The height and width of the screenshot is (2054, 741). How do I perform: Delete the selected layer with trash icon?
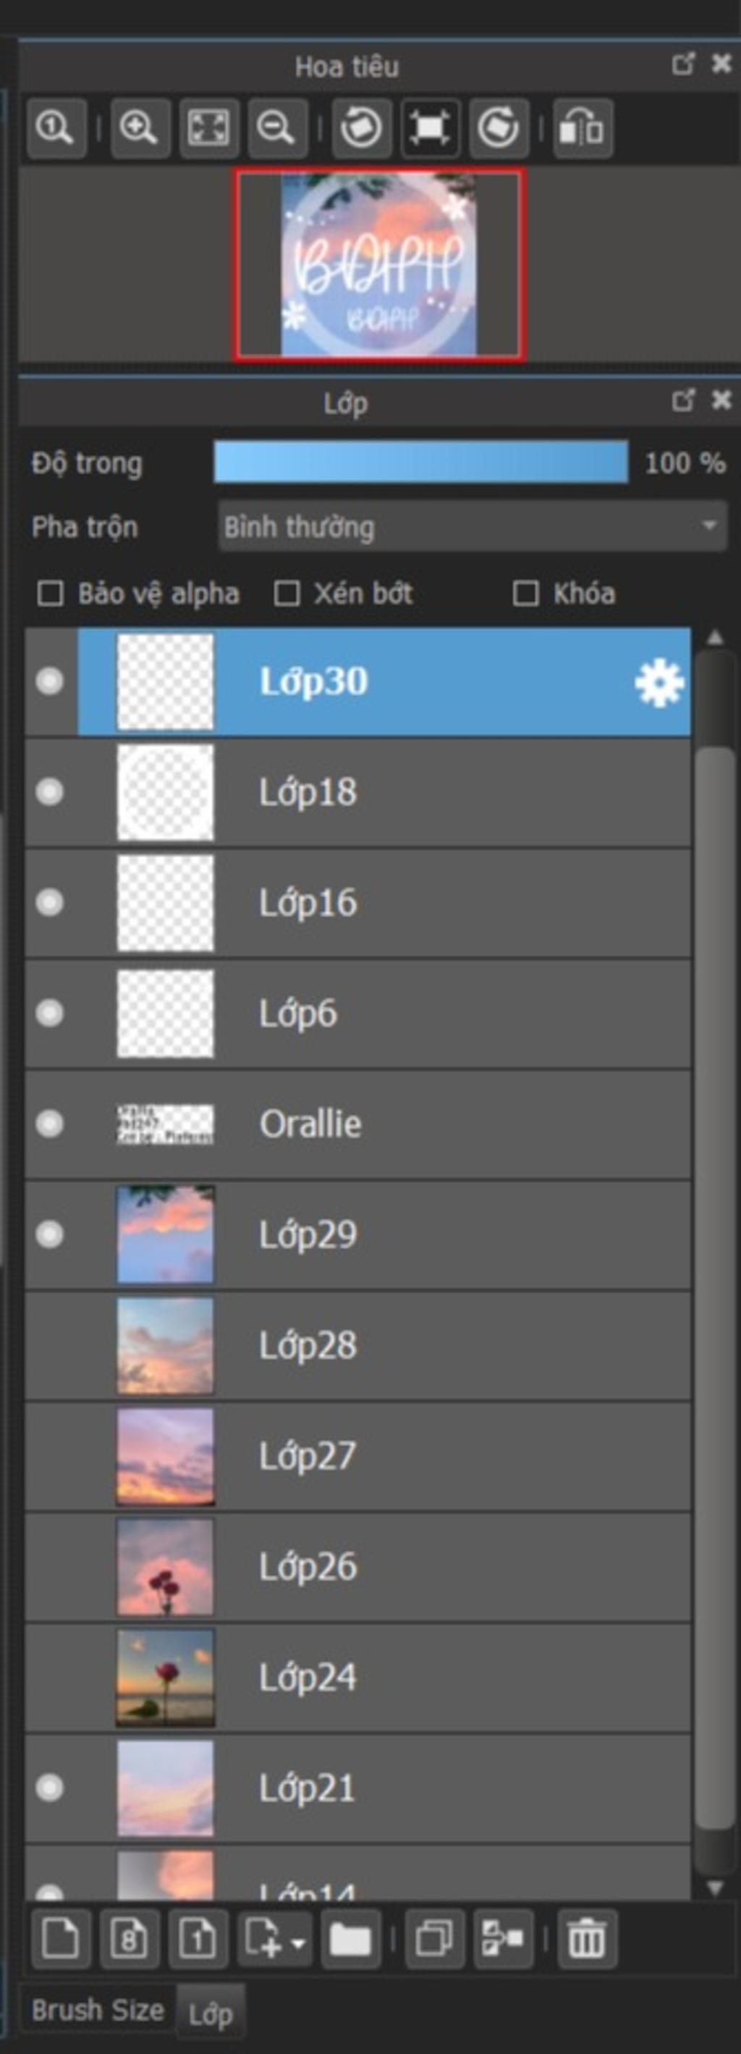pos(586,1938)
